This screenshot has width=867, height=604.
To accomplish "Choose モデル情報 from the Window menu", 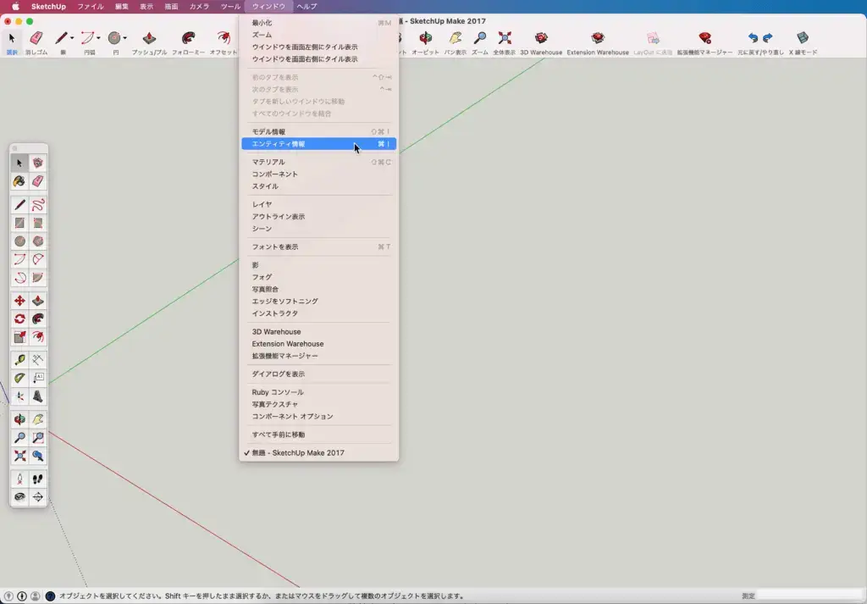I will pos(319,131).
